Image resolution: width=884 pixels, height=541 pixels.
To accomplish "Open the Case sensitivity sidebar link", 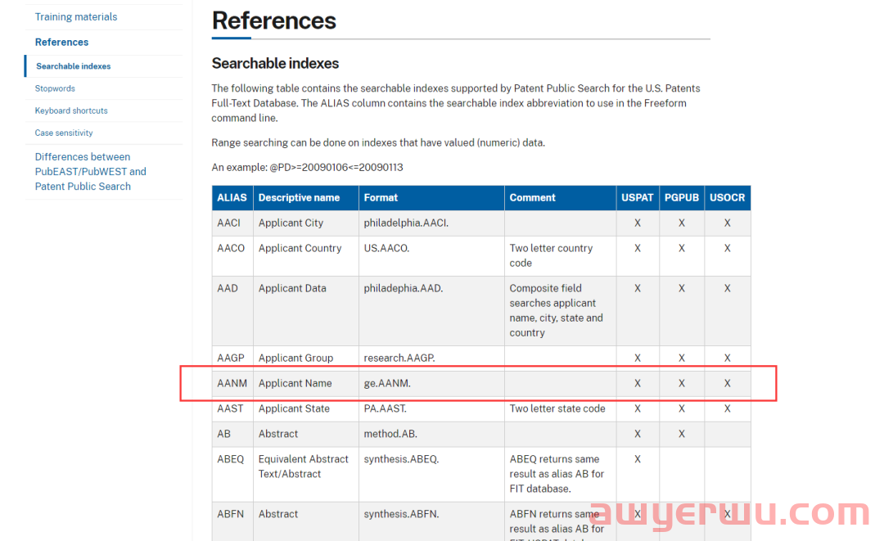I will point(64,133).
